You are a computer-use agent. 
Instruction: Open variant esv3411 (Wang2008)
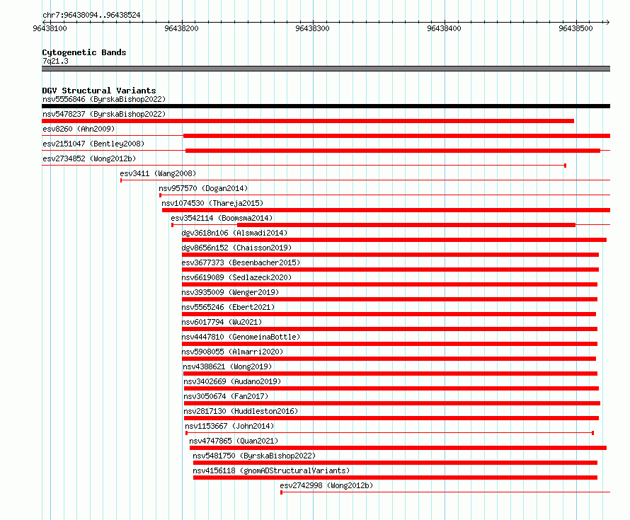point(158,173)
